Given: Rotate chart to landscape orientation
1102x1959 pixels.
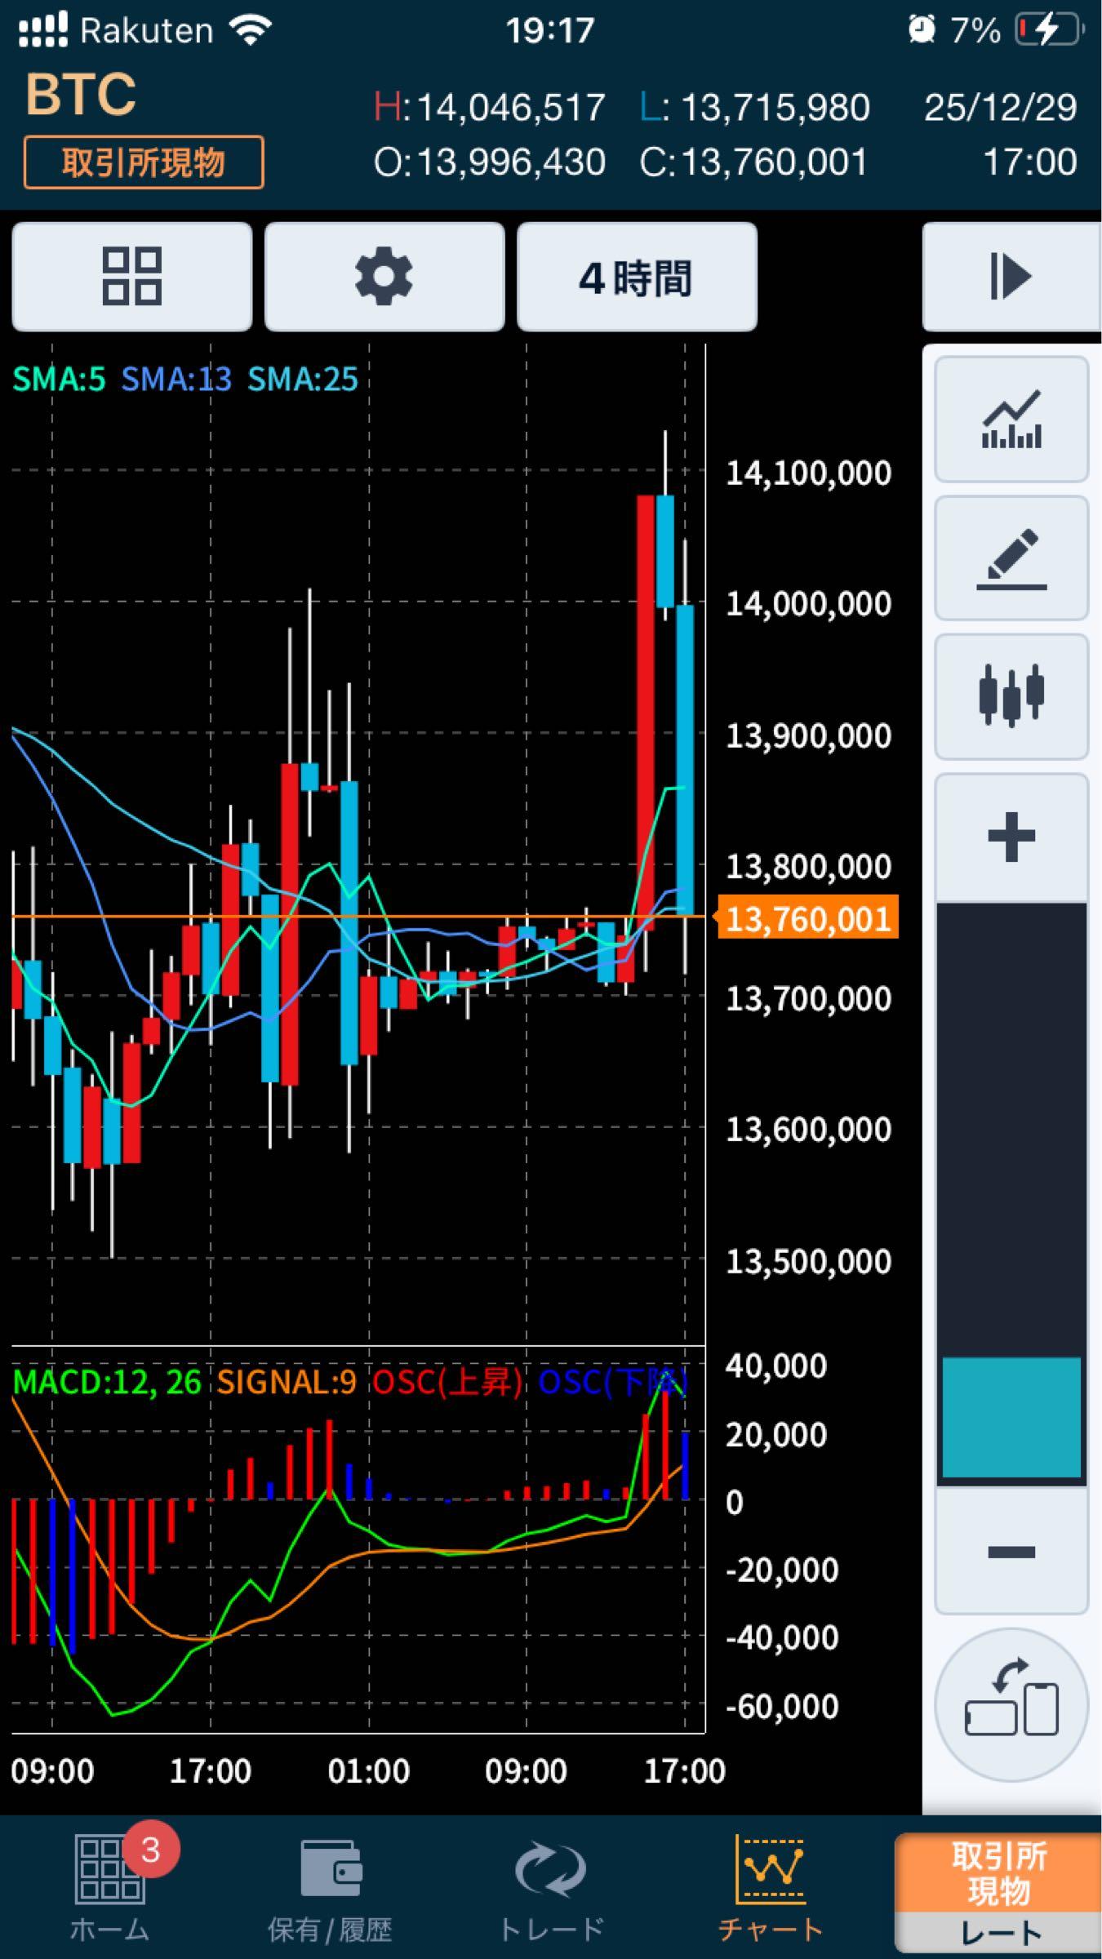Looking at the screenshot, I should 1011,1706.
